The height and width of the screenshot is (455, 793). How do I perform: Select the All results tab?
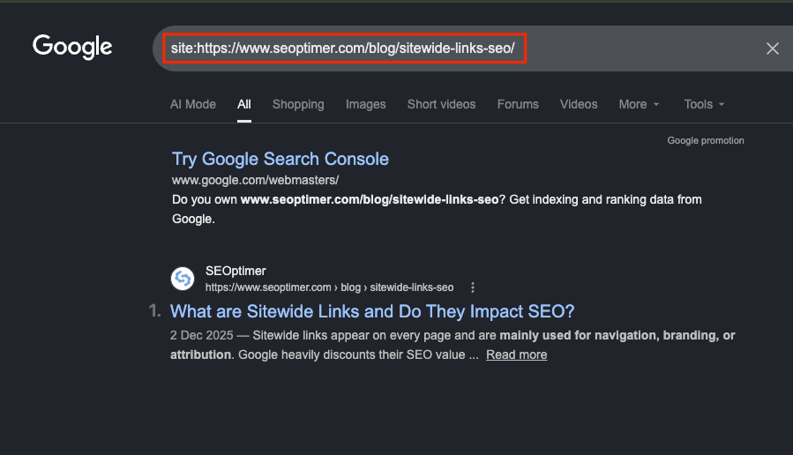coord(244,104)
